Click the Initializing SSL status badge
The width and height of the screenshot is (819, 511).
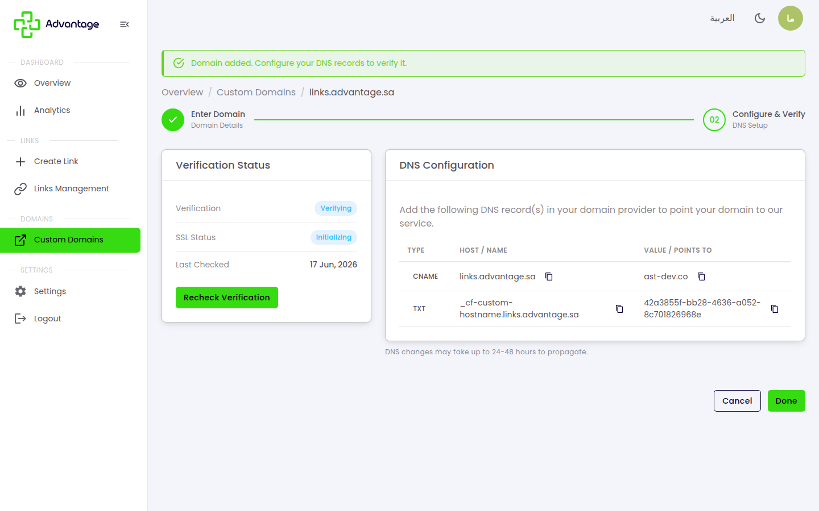tap(334, 237)
